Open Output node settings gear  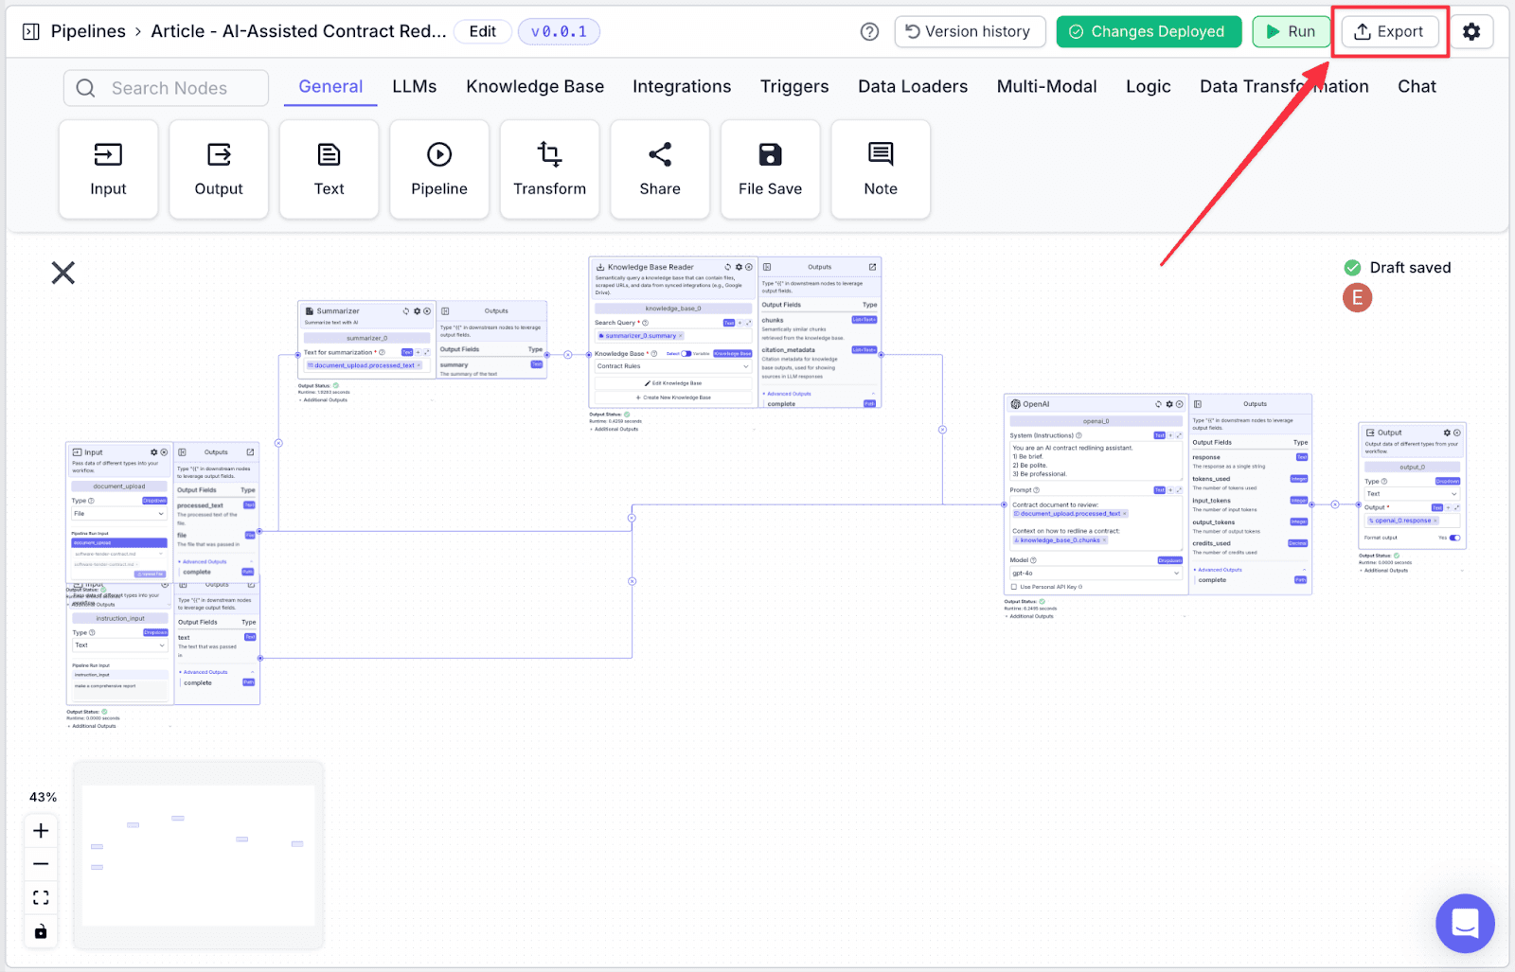click(x=1447, y=433)
